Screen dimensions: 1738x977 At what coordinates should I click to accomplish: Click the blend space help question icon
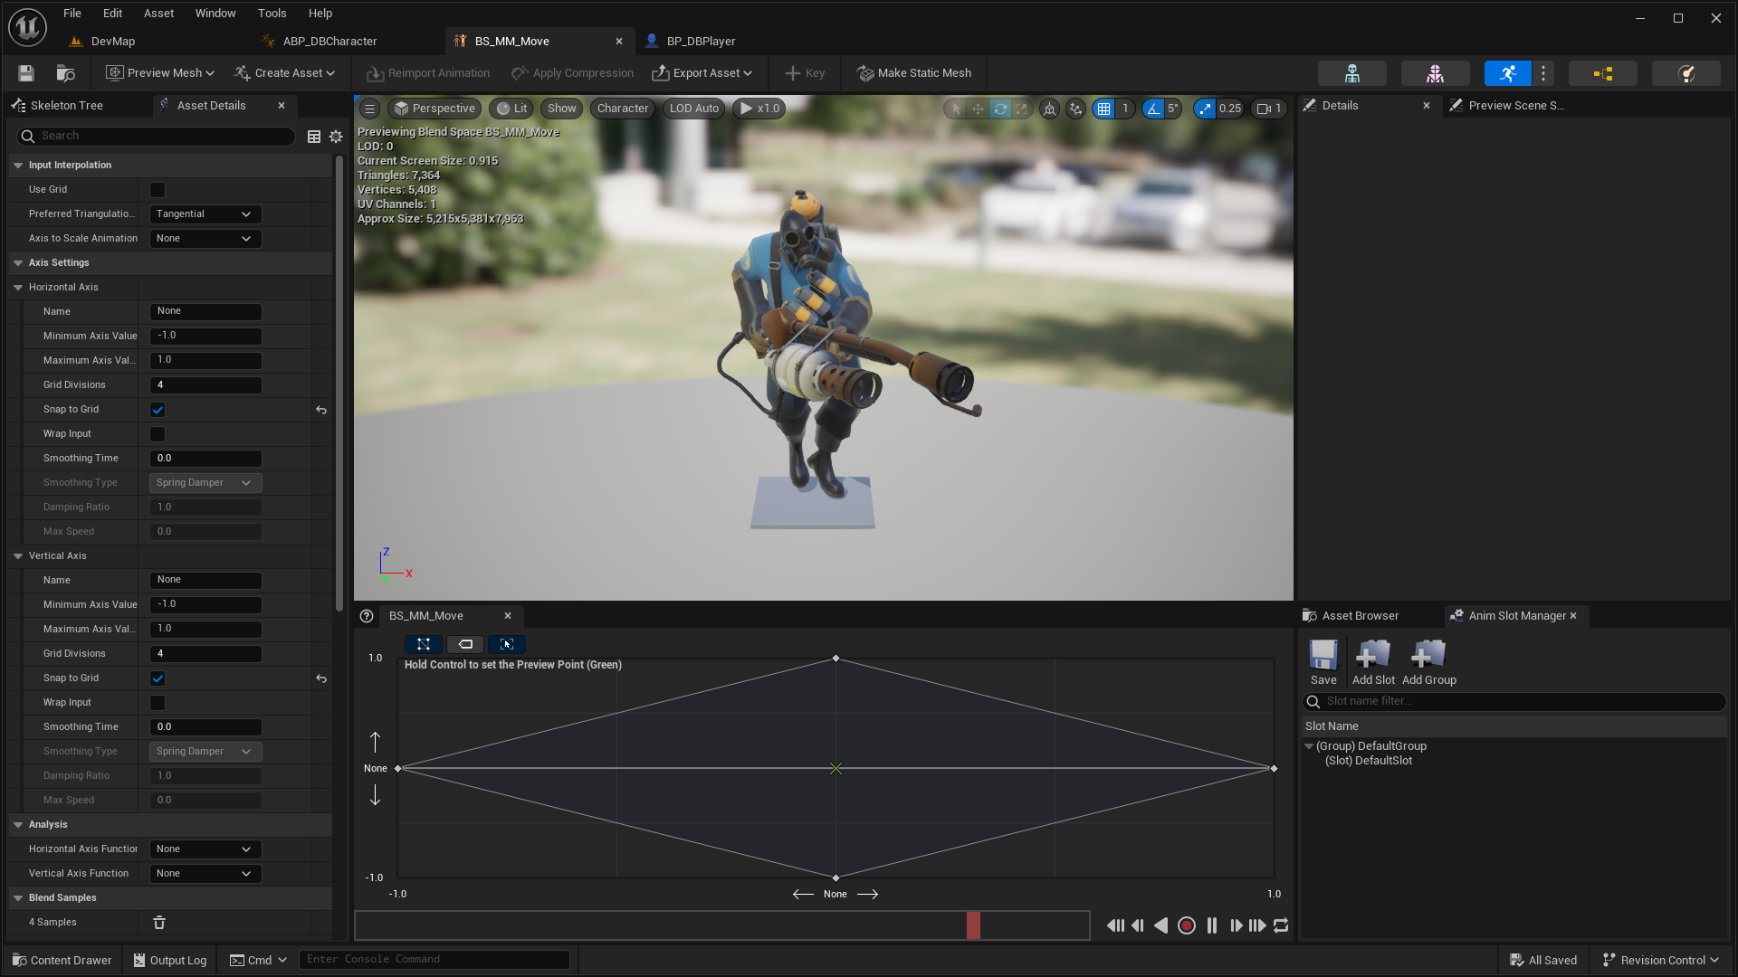pyautogui.click(x=367, y=616)
